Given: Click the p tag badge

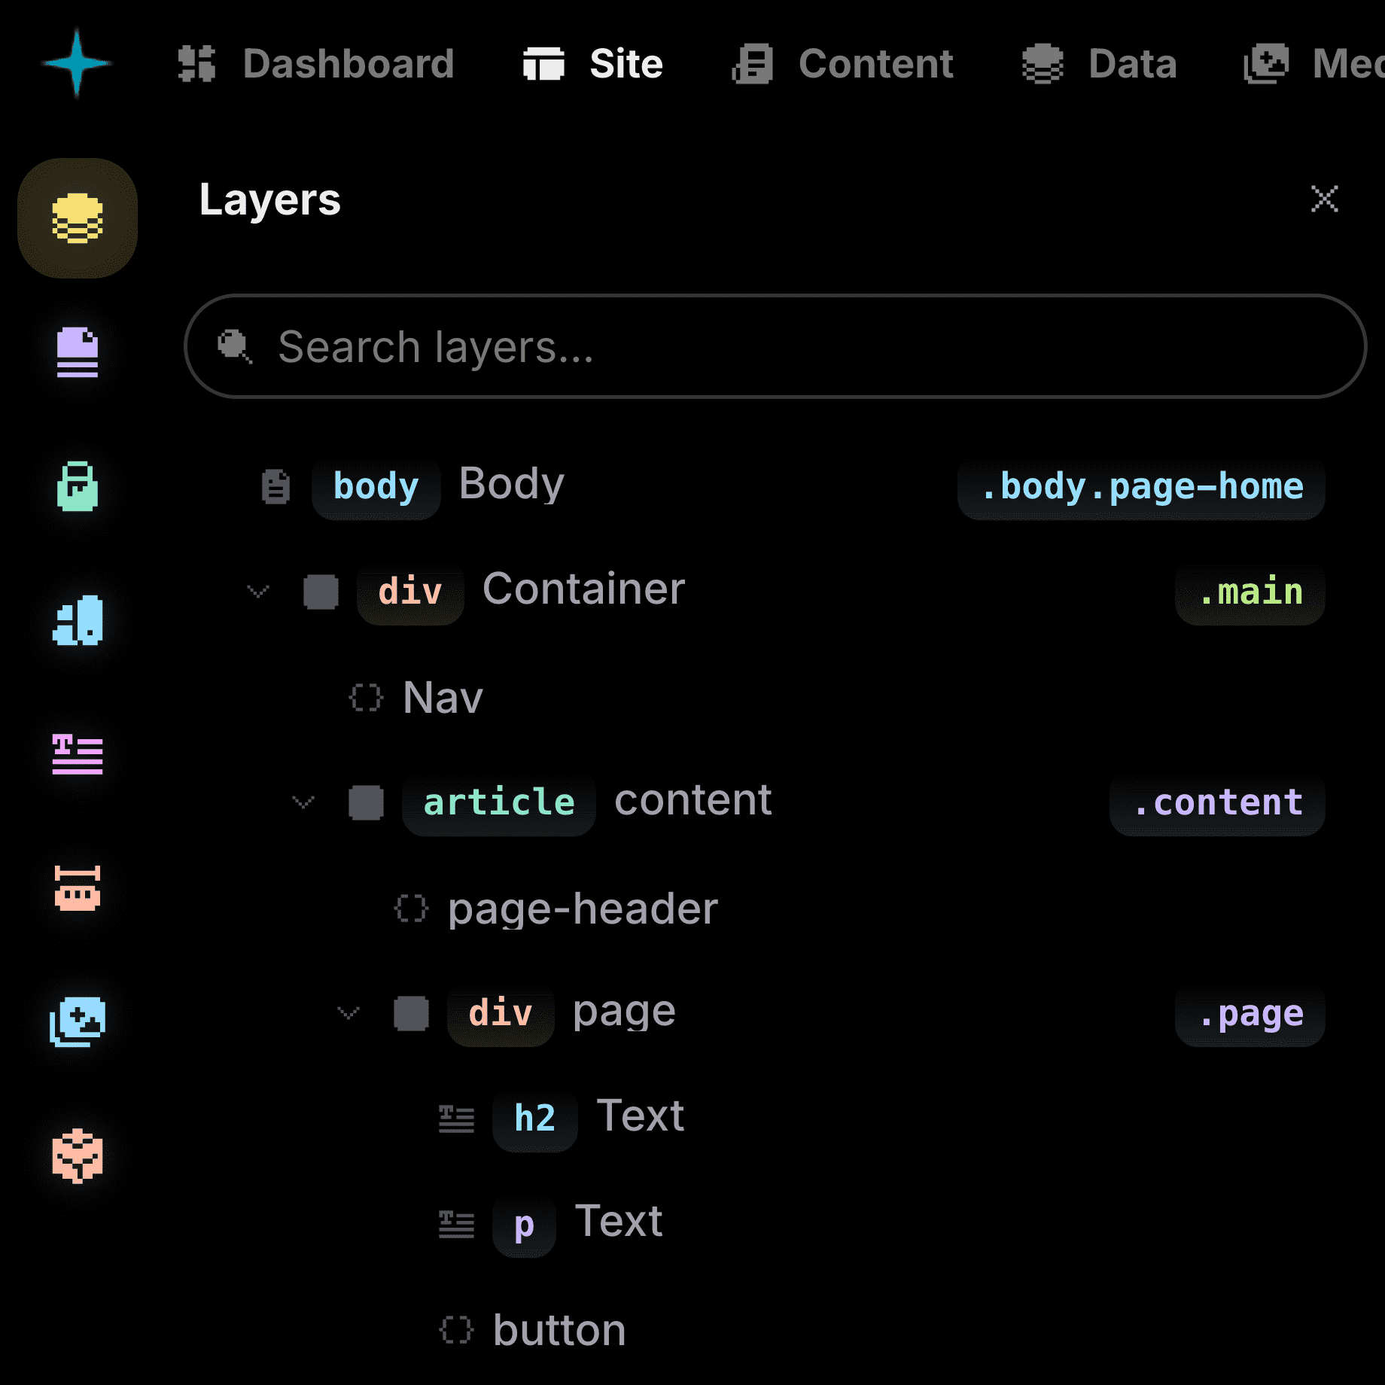Looking at the screenshot, I should point(524,1225).
